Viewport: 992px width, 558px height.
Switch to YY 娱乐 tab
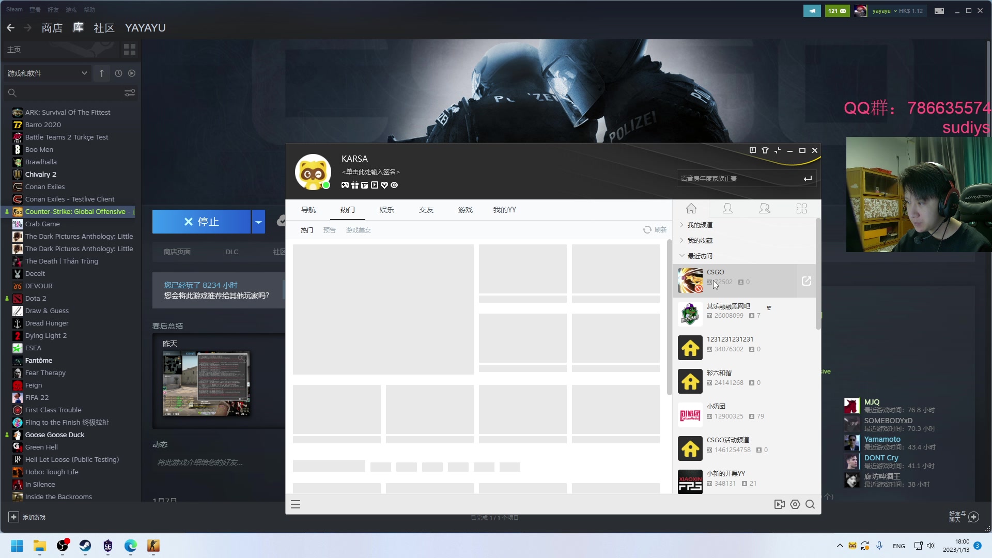[x=387, y=210]
